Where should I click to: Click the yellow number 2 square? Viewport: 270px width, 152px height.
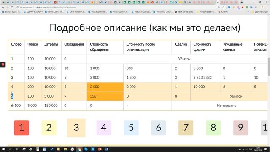tap(49, 128)
